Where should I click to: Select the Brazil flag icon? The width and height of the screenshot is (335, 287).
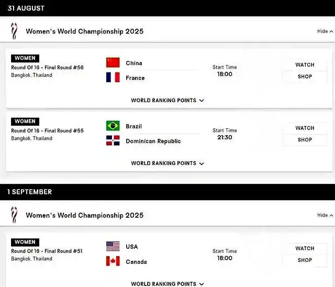[x=113, y=126]
